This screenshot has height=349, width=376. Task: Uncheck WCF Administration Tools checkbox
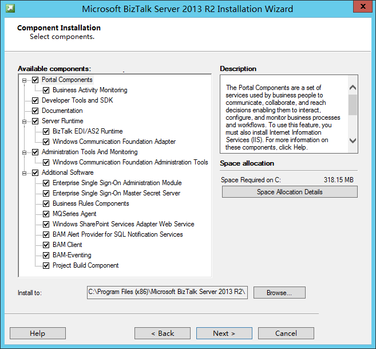click(46, 162)
